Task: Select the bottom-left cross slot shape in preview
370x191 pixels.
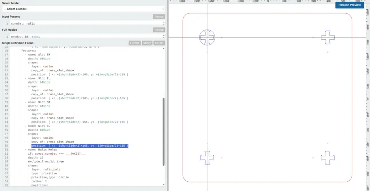Action: (207, 157)
